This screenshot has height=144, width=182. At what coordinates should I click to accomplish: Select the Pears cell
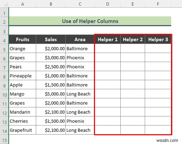[23, 67]
